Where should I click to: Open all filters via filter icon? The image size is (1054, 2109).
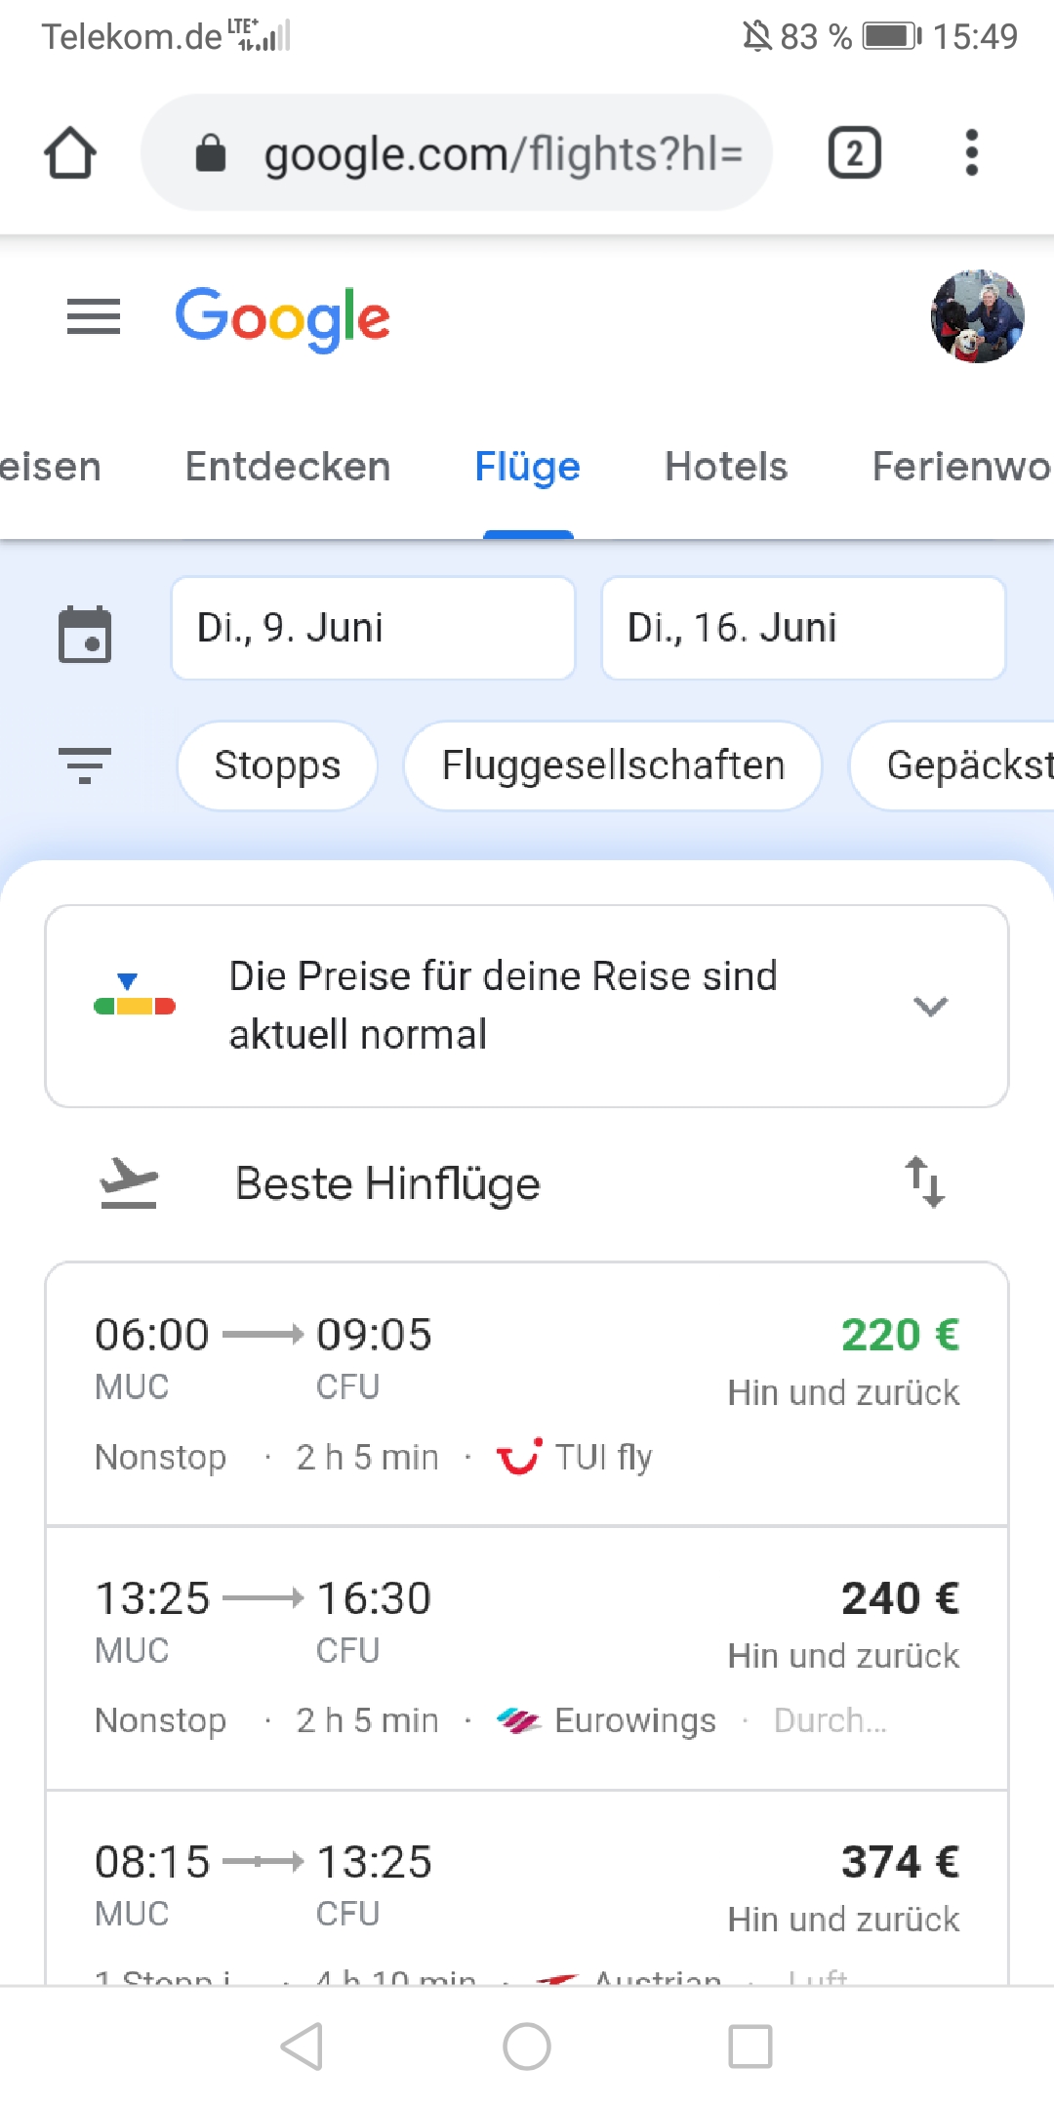(85, 765)
